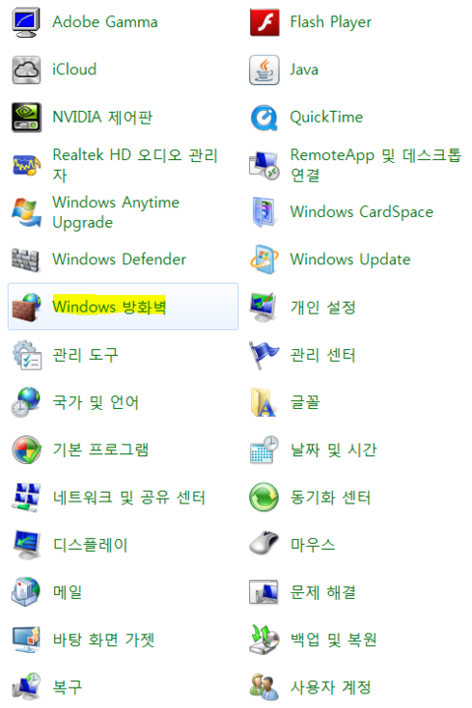
Task: Click the Adobe Gamma monitor icon
Action: click(26, 22)
